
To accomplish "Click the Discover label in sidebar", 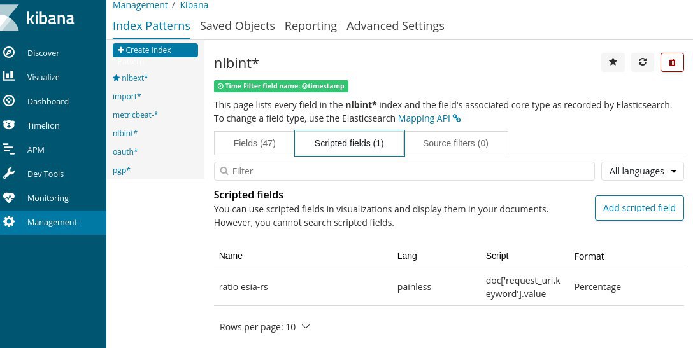I will coord(43,53).
